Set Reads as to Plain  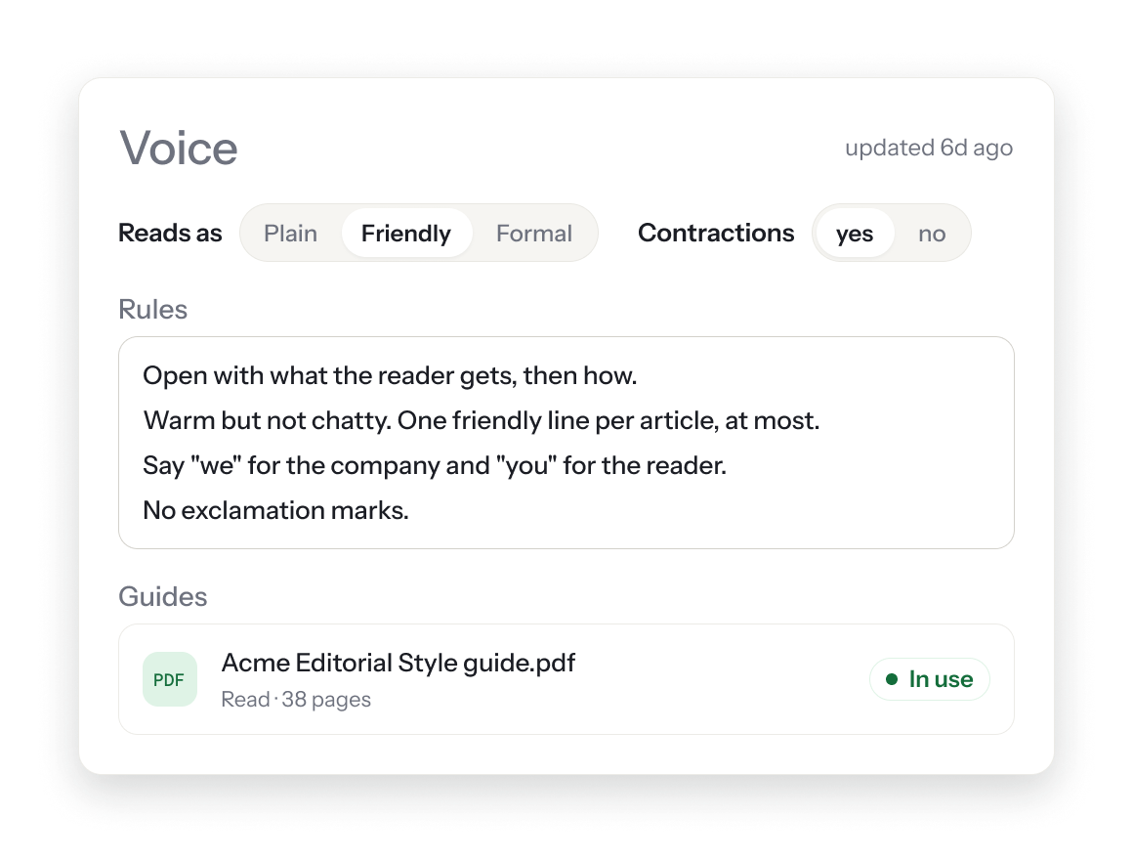coord(290,234)
